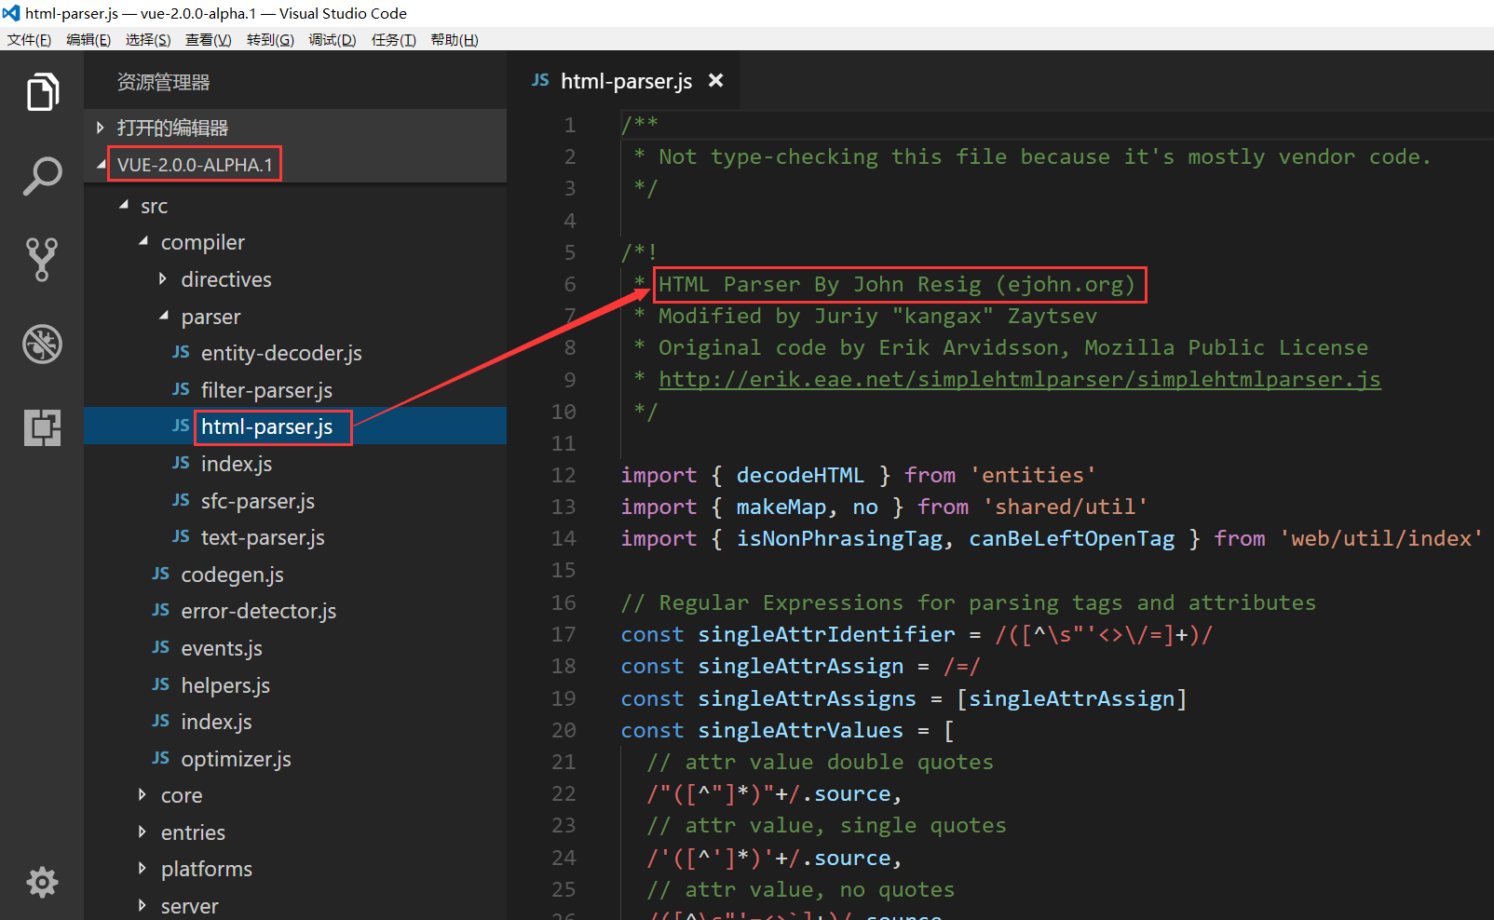Viewport: 1494px width, 920px height.
Task: Click the VS Code logo in title bar
Action: pos(11,13)
